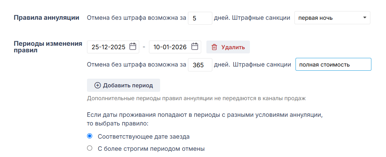
Task: Open the calendar icon for end date 10-01-2026
Action: coord(195,47)
